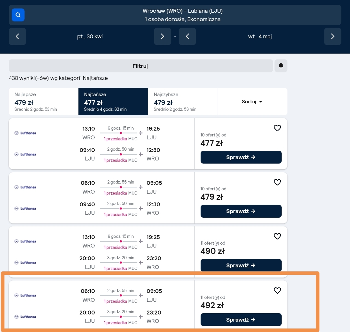Open the Sortuj dropdown
Viewport: 350px width, 332px height.
252,102
